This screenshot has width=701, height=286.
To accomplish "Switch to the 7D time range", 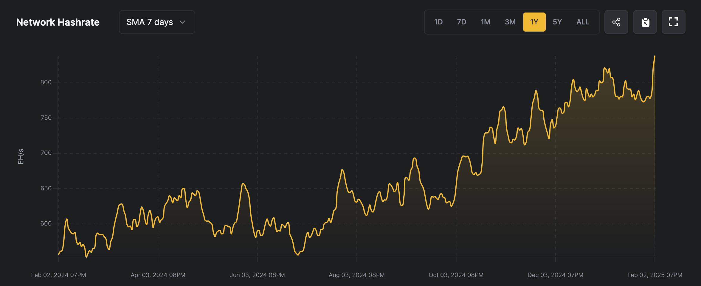I will [461, 22].
